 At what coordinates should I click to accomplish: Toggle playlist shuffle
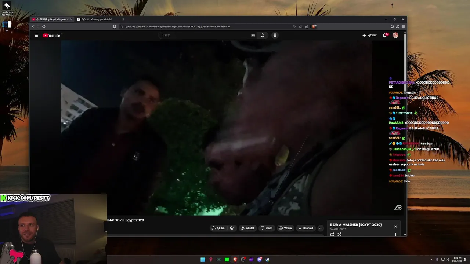(x=340, y=234)
